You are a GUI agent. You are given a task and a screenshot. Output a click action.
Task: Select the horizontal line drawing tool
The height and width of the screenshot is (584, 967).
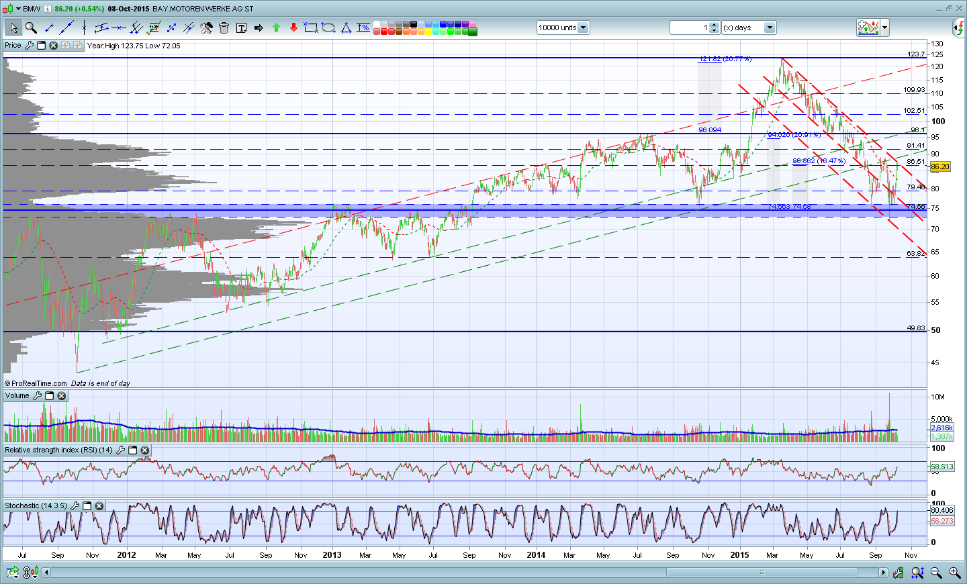click(119, 28)
